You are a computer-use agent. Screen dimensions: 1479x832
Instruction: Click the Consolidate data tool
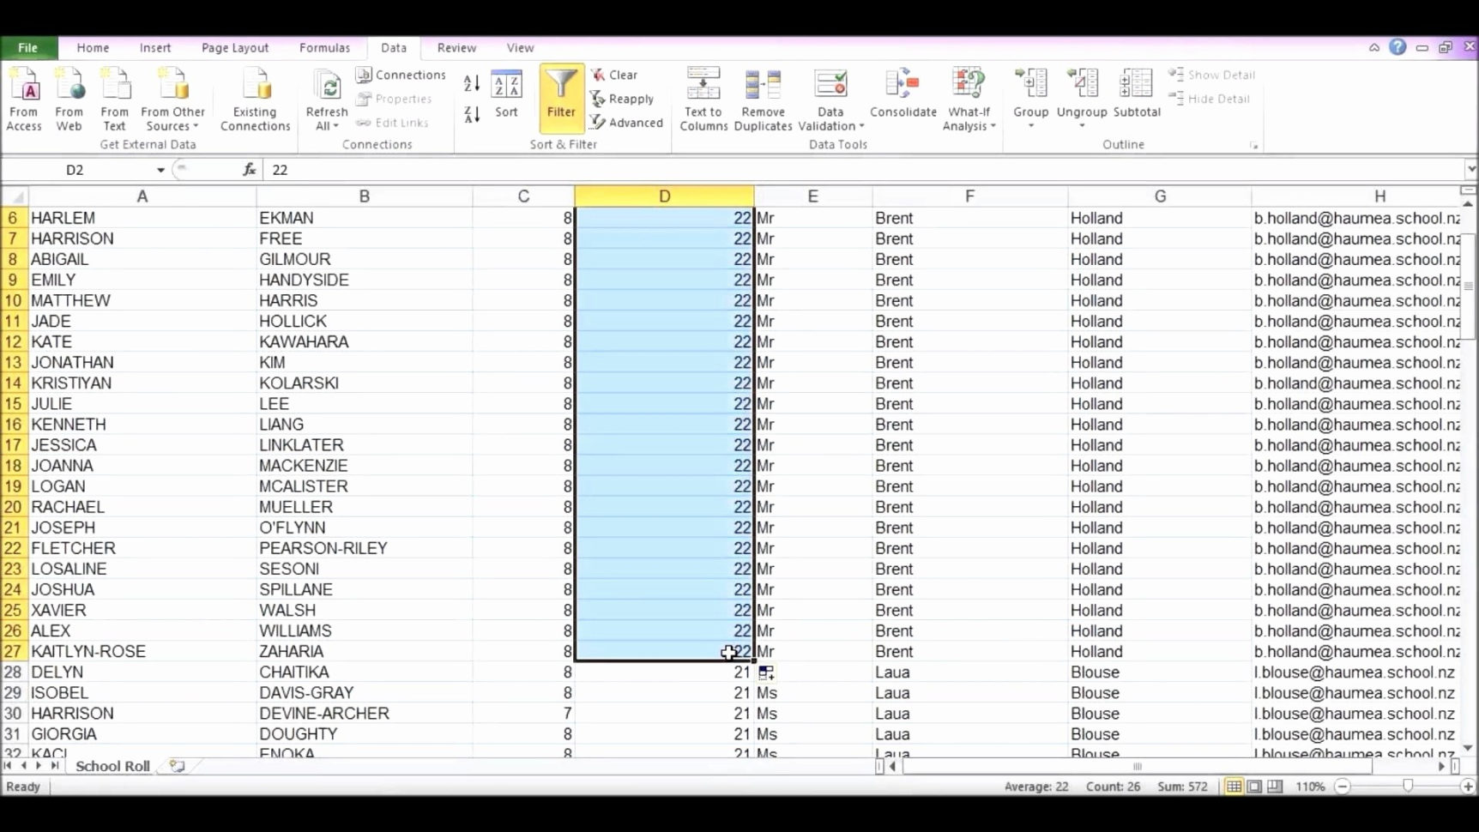pyautogui.click(x=902, y=97)
